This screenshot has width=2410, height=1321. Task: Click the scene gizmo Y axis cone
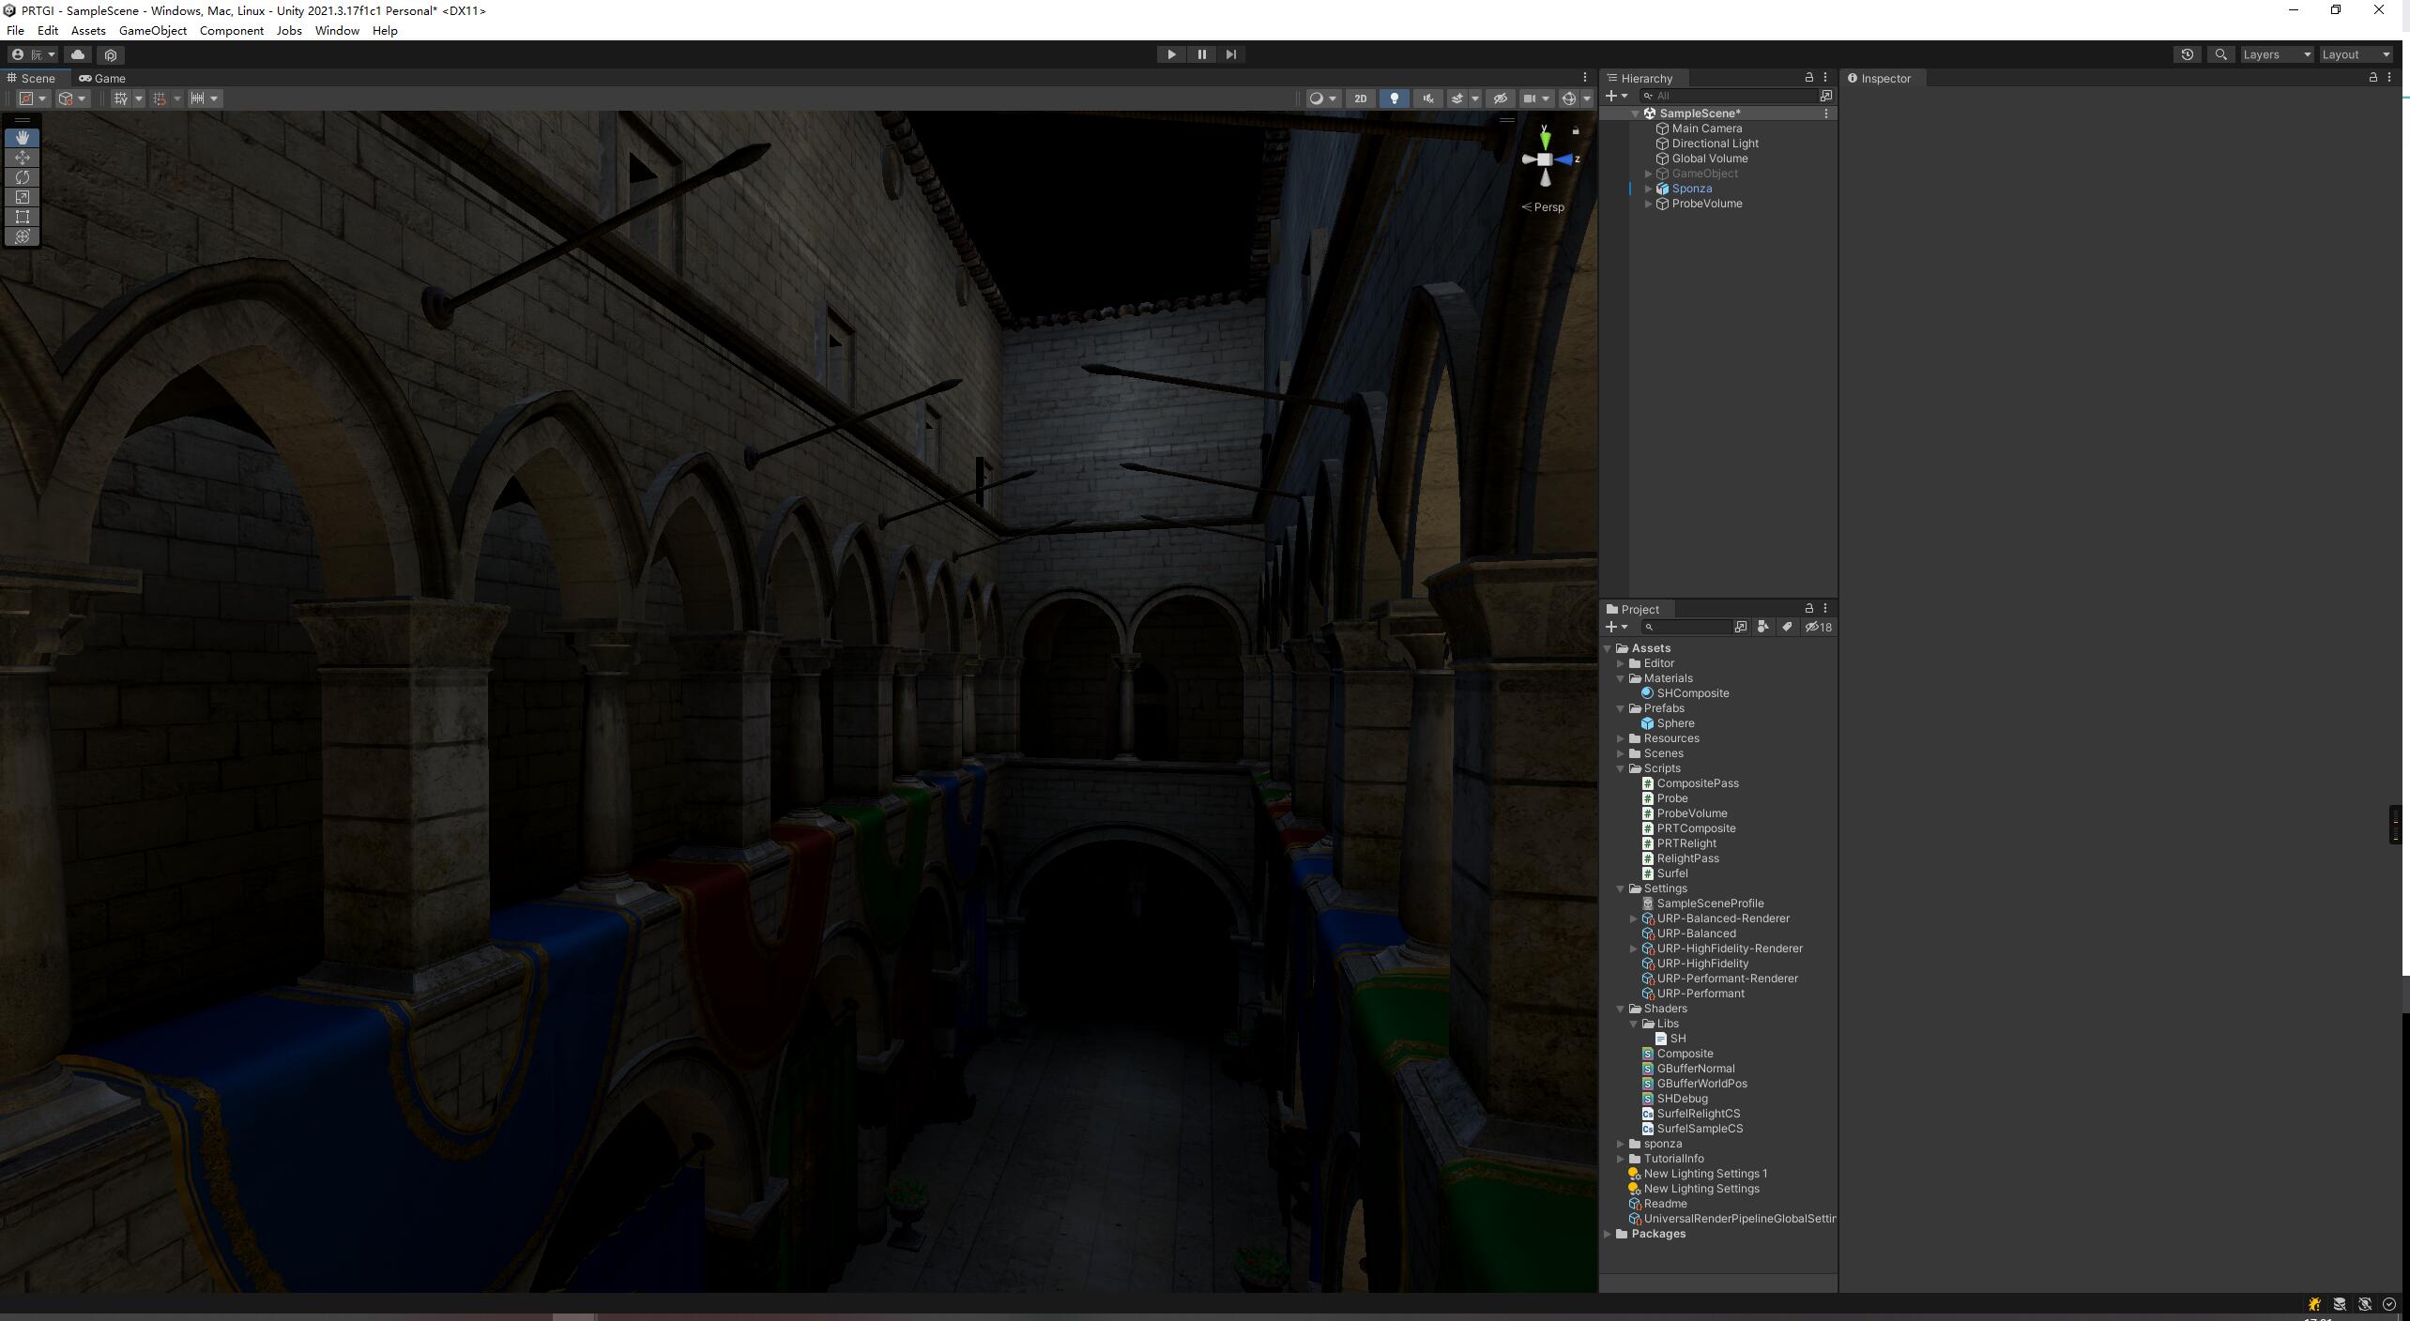point(1545,139)
